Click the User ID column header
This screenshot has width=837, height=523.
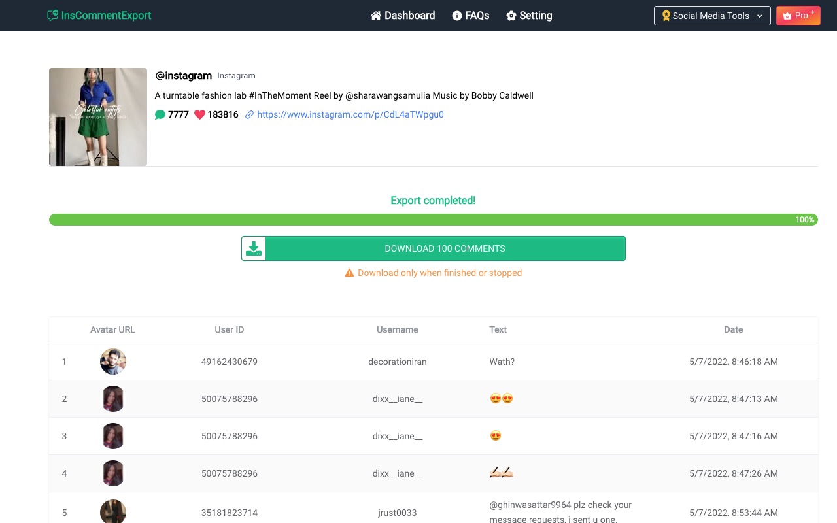click(230, 329)
